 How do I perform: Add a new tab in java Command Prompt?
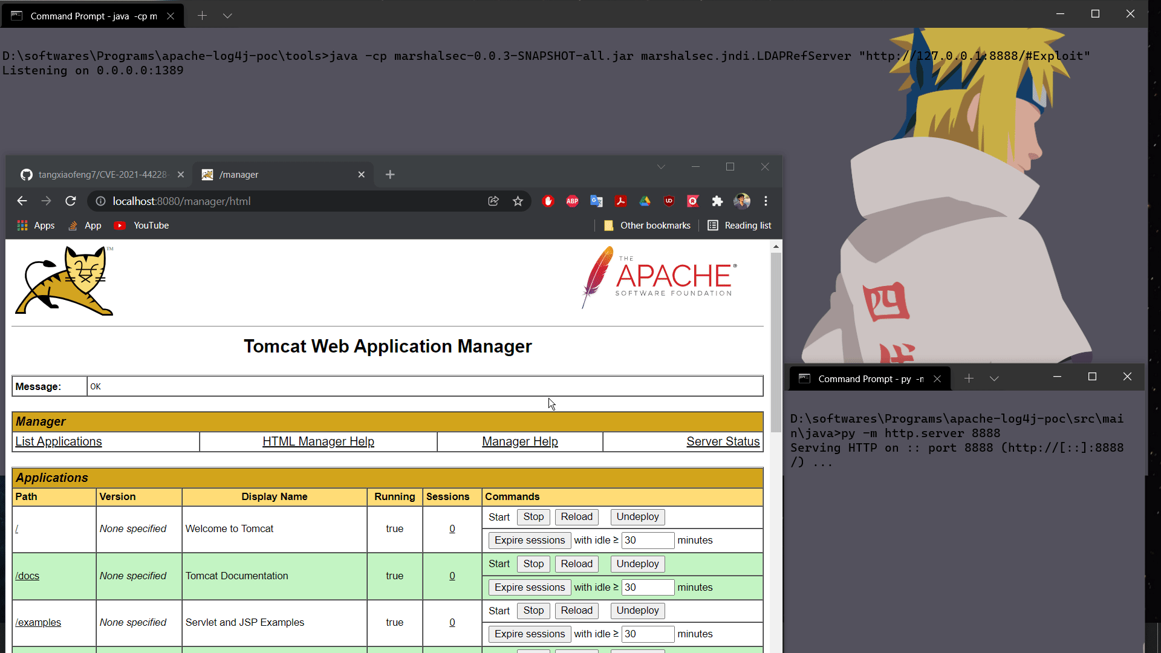202,16
